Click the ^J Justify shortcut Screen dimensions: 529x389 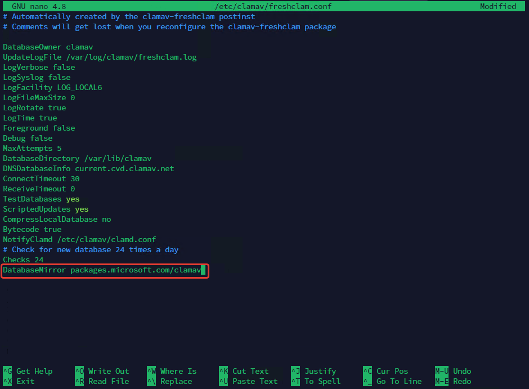click(x=316, y=371)
